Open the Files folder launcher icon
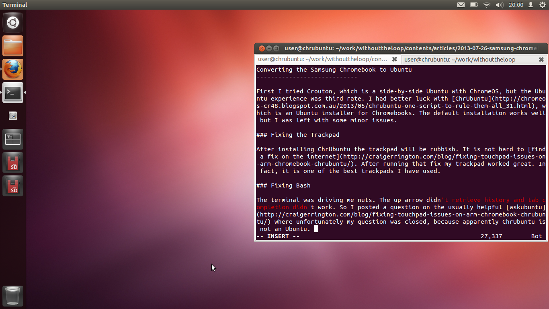 13,46
